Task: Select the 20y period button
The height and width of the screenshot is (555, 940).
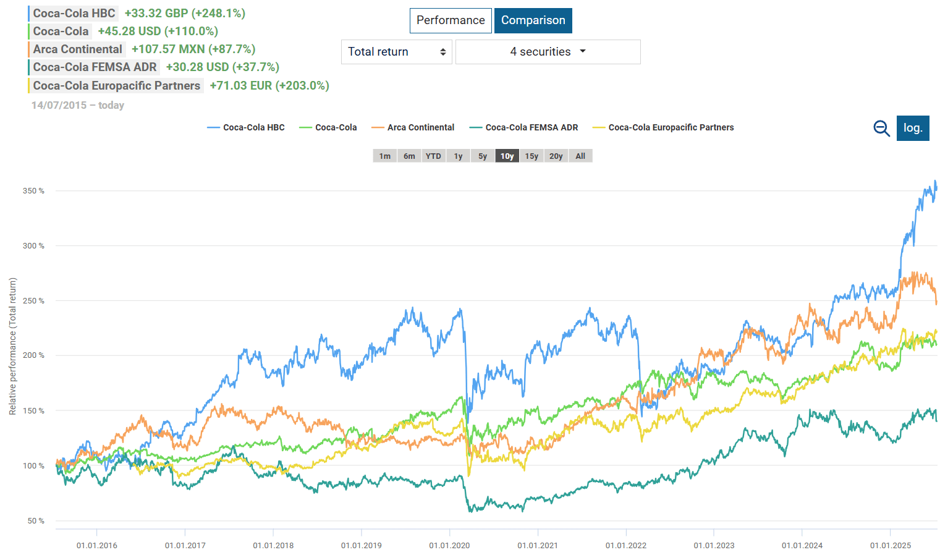Action: (556, 156)
